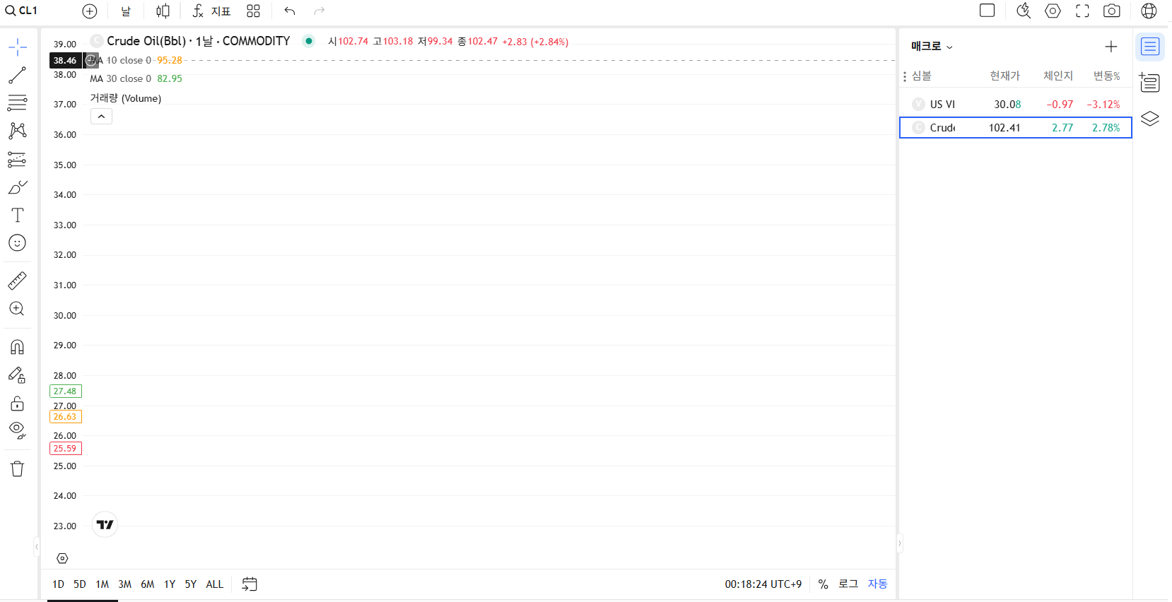
Task: Open the text annotation tool
Action: pyautogui.click(x=17, y=215)
